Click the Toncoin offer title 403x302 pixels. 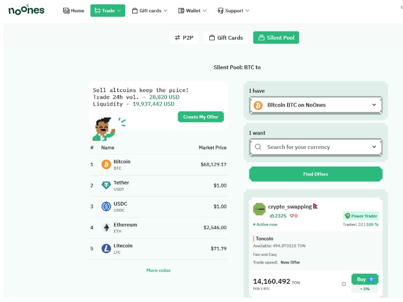(x=264, y=239)
